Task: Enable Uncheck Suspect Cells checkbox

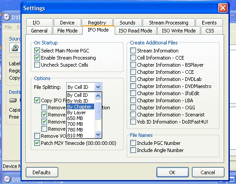Action: [37, 65]
